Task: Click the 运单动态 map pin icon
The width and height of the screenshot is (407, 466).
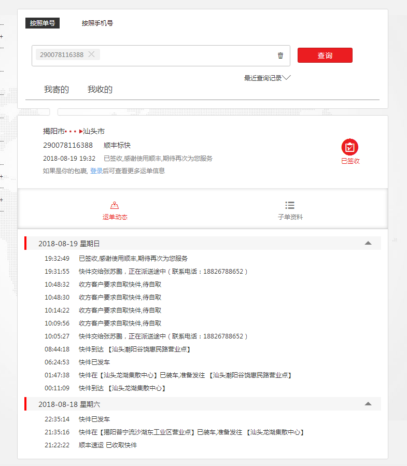Action: [115, 205]
